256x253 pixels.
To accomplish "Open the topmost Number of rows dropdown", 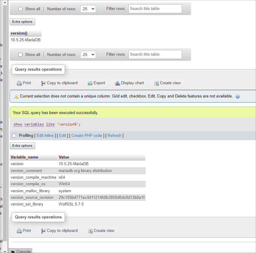I will [x=88, y=9].
